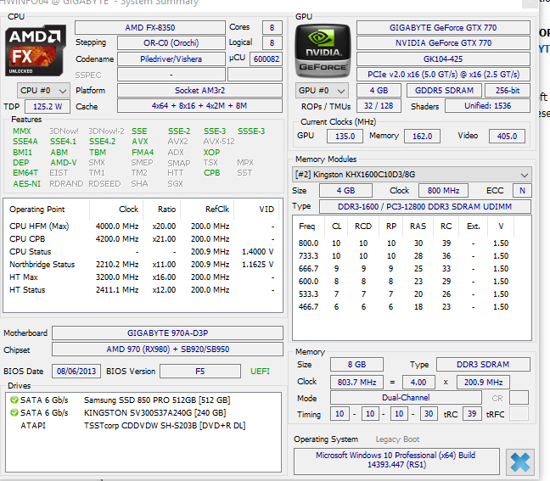The height and width of the screenshot is (481, 550).
Task: Click the Microsoft Windows 10 Professional OS field
Action: click(x=396, y=461)
